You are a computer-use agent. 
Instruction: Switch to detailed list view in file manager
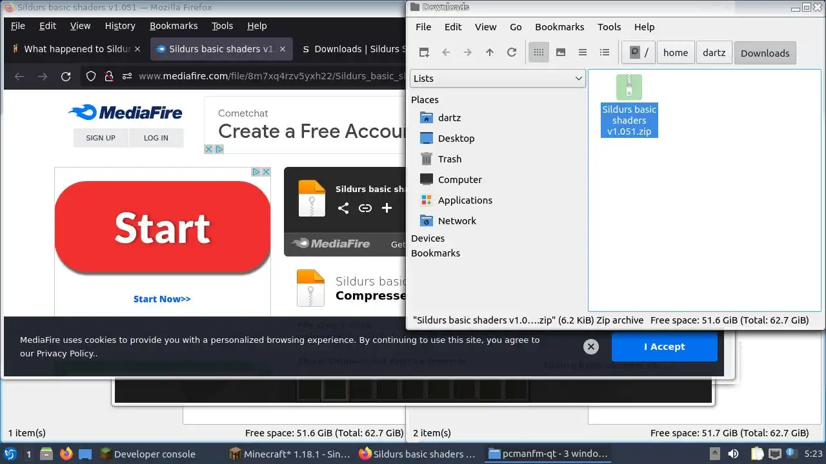(x=605, y=53)
